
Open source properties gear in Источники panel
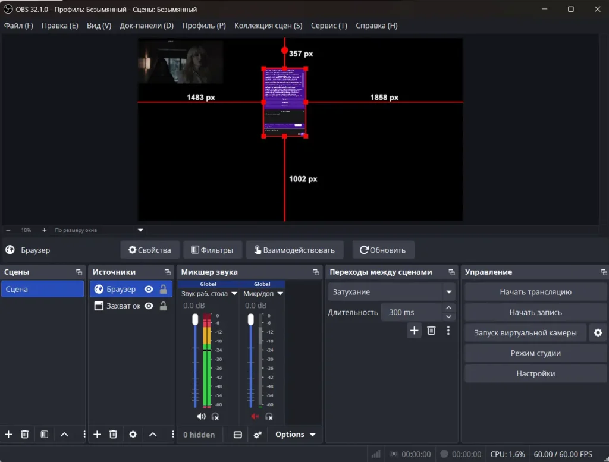133,435
